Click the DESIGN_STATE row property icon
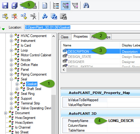 pos(65,56)
